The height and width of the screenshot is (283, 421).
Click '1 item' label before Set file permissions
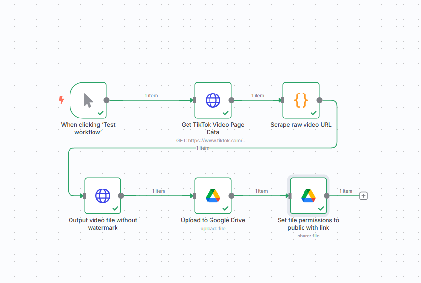click(x=261, y=191)
